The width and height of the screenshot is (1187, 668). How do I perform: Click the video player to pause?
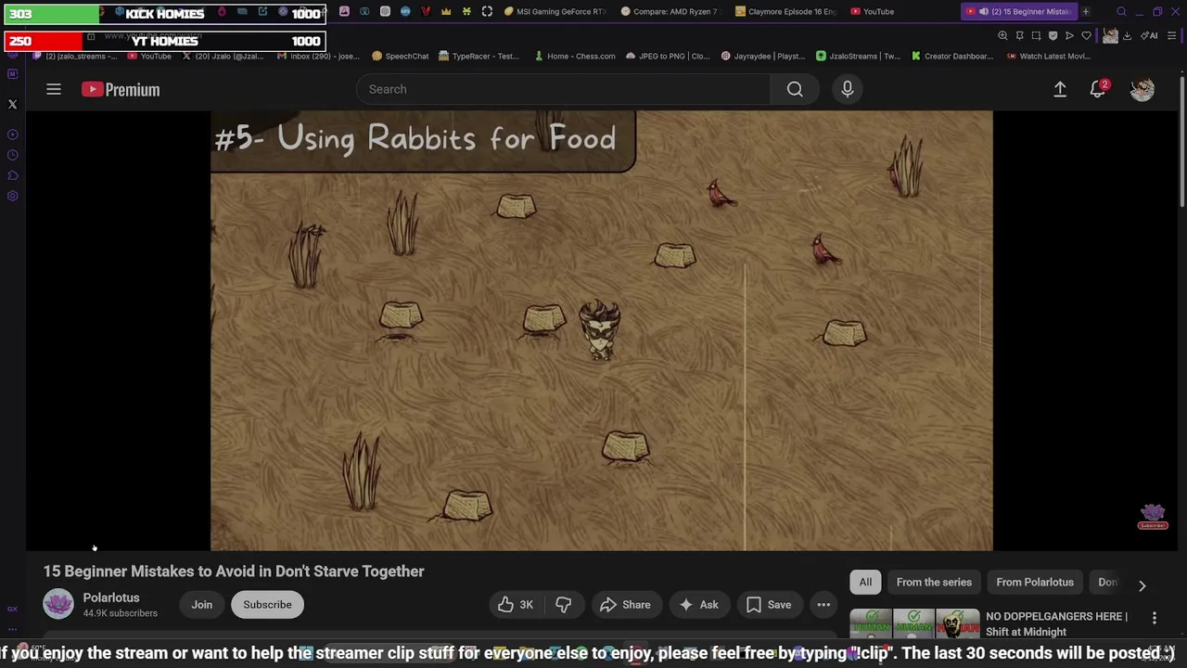pyautogui.click(x=601, y=330)
